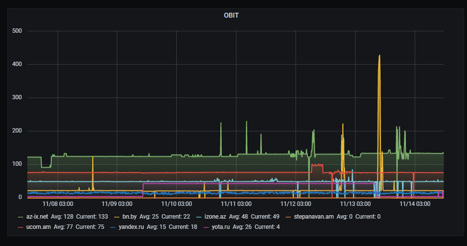This screenshot has width=467, height=246.
Task: Click the yota.ru 'Avg: 26' value
Action: (x=242, y=226)
